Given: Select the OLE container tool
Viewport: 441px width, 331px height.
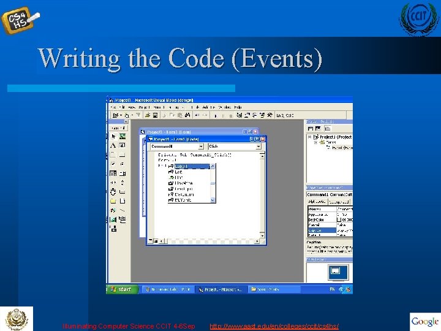Looking at the screenshot, I should (x=113, y=229).
